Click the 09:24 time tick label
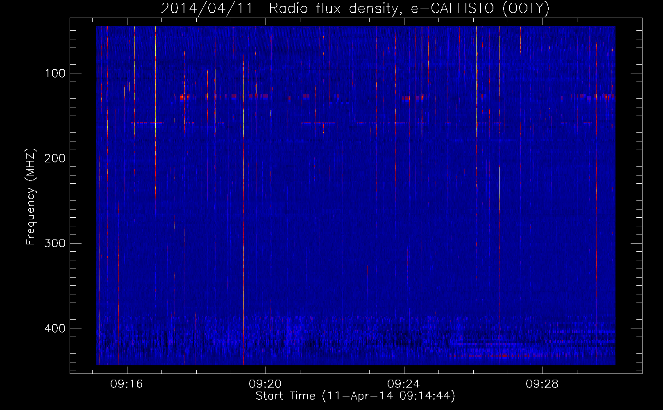 click(x=404, y=384)
